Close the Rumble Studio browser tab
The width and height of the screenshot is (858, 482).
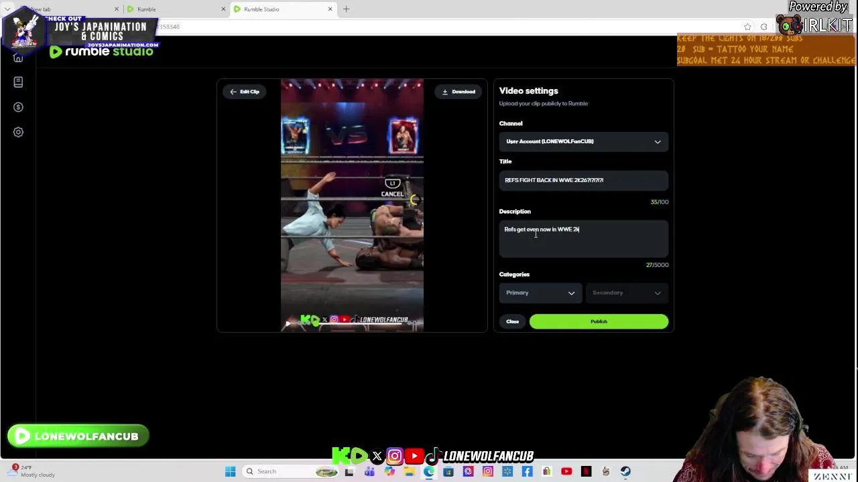click(330, 9)
